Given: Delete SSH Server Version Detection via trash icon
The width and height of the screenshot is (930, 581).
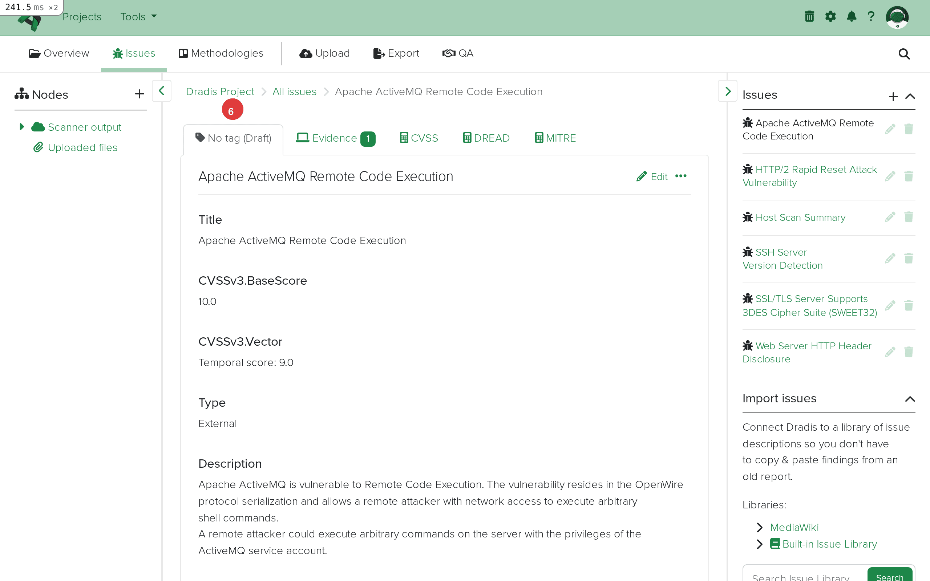Looking at the screenshot, I should coord(909,258).
